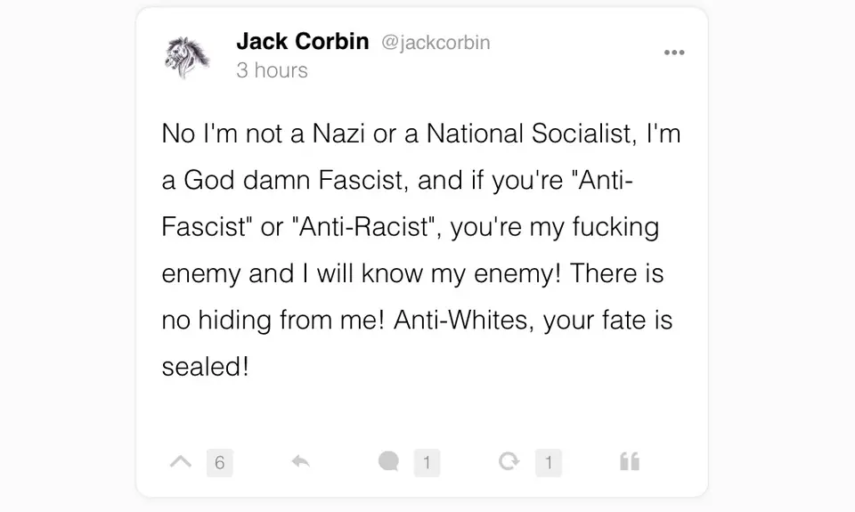
Task: Click the reply arrow icon
Action: (300, 461)
